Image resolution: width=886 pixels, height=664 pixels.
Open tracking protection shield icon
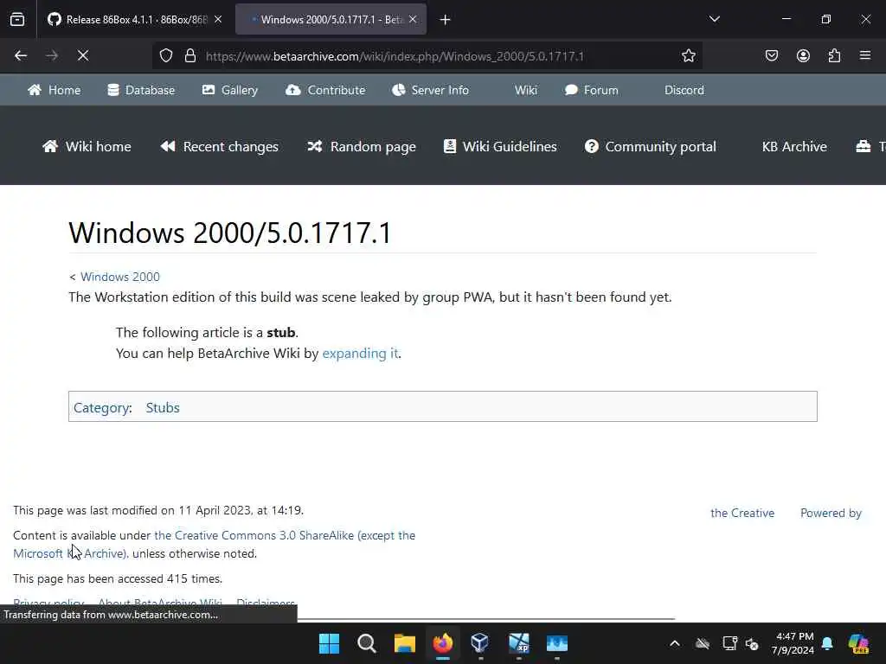(x=165, y=56)
